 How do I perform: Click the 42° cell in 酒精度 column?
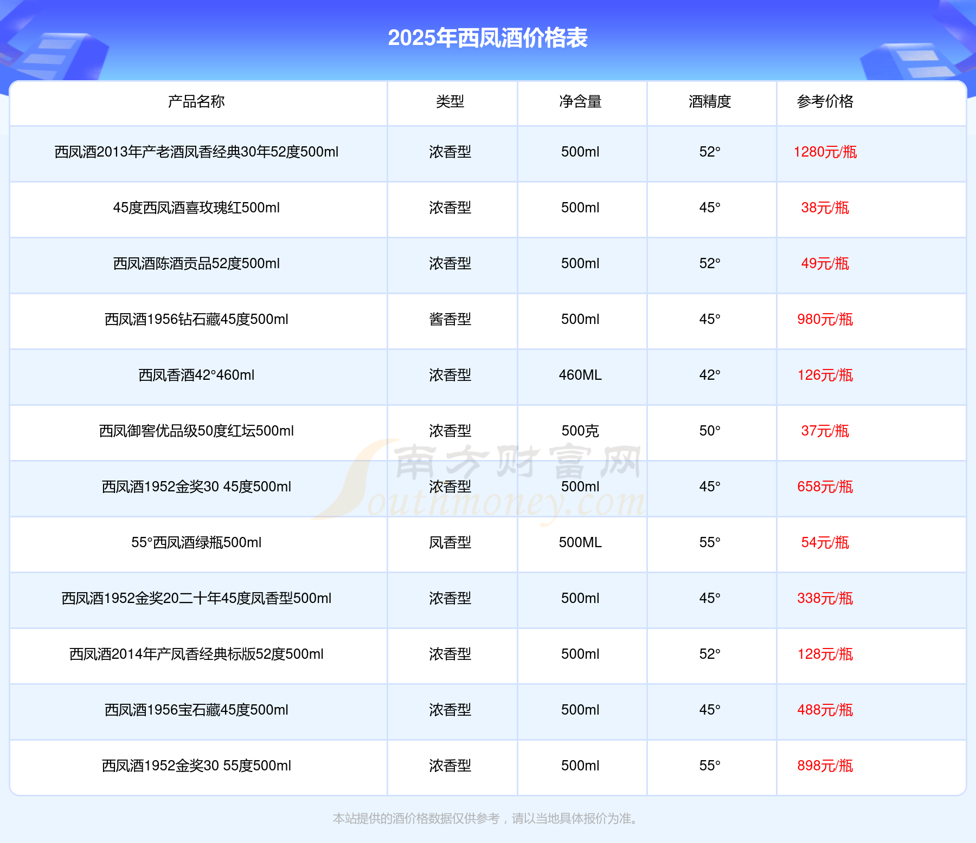point(710,375)
